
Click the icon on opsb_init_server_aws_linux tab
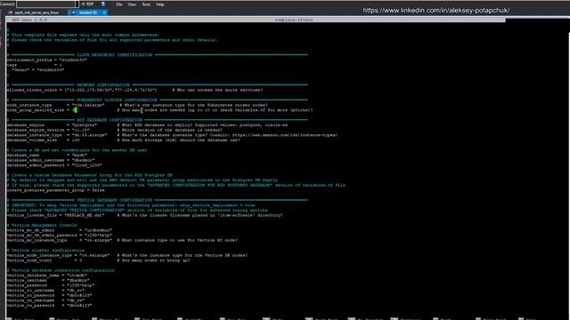tap(11, 12)
